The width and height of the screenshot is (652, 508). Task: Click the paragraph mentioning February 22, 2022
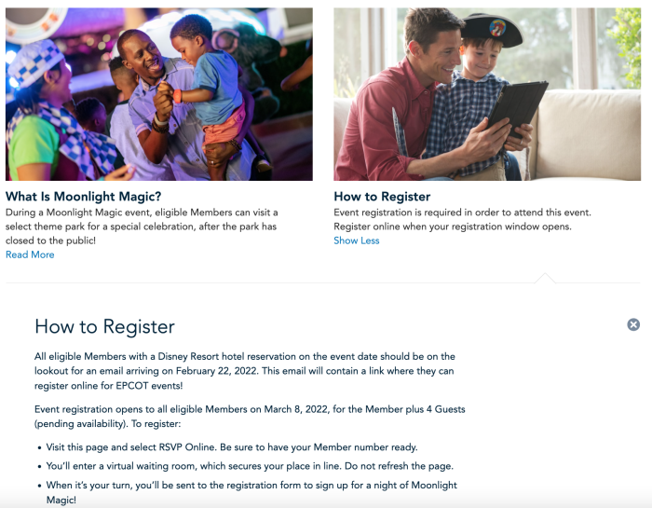click(244, 371)
